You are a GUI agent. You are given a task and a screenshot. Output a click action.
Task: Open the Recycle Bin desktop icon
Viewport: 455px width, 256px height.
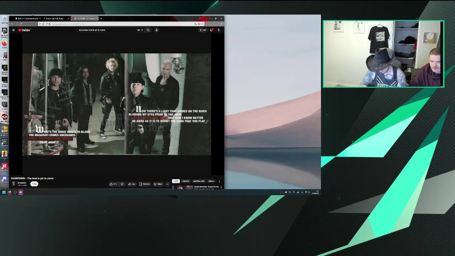(4, 19)
